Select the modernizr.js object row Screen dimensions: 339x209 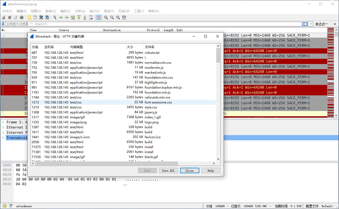click(x=123, y=67)
